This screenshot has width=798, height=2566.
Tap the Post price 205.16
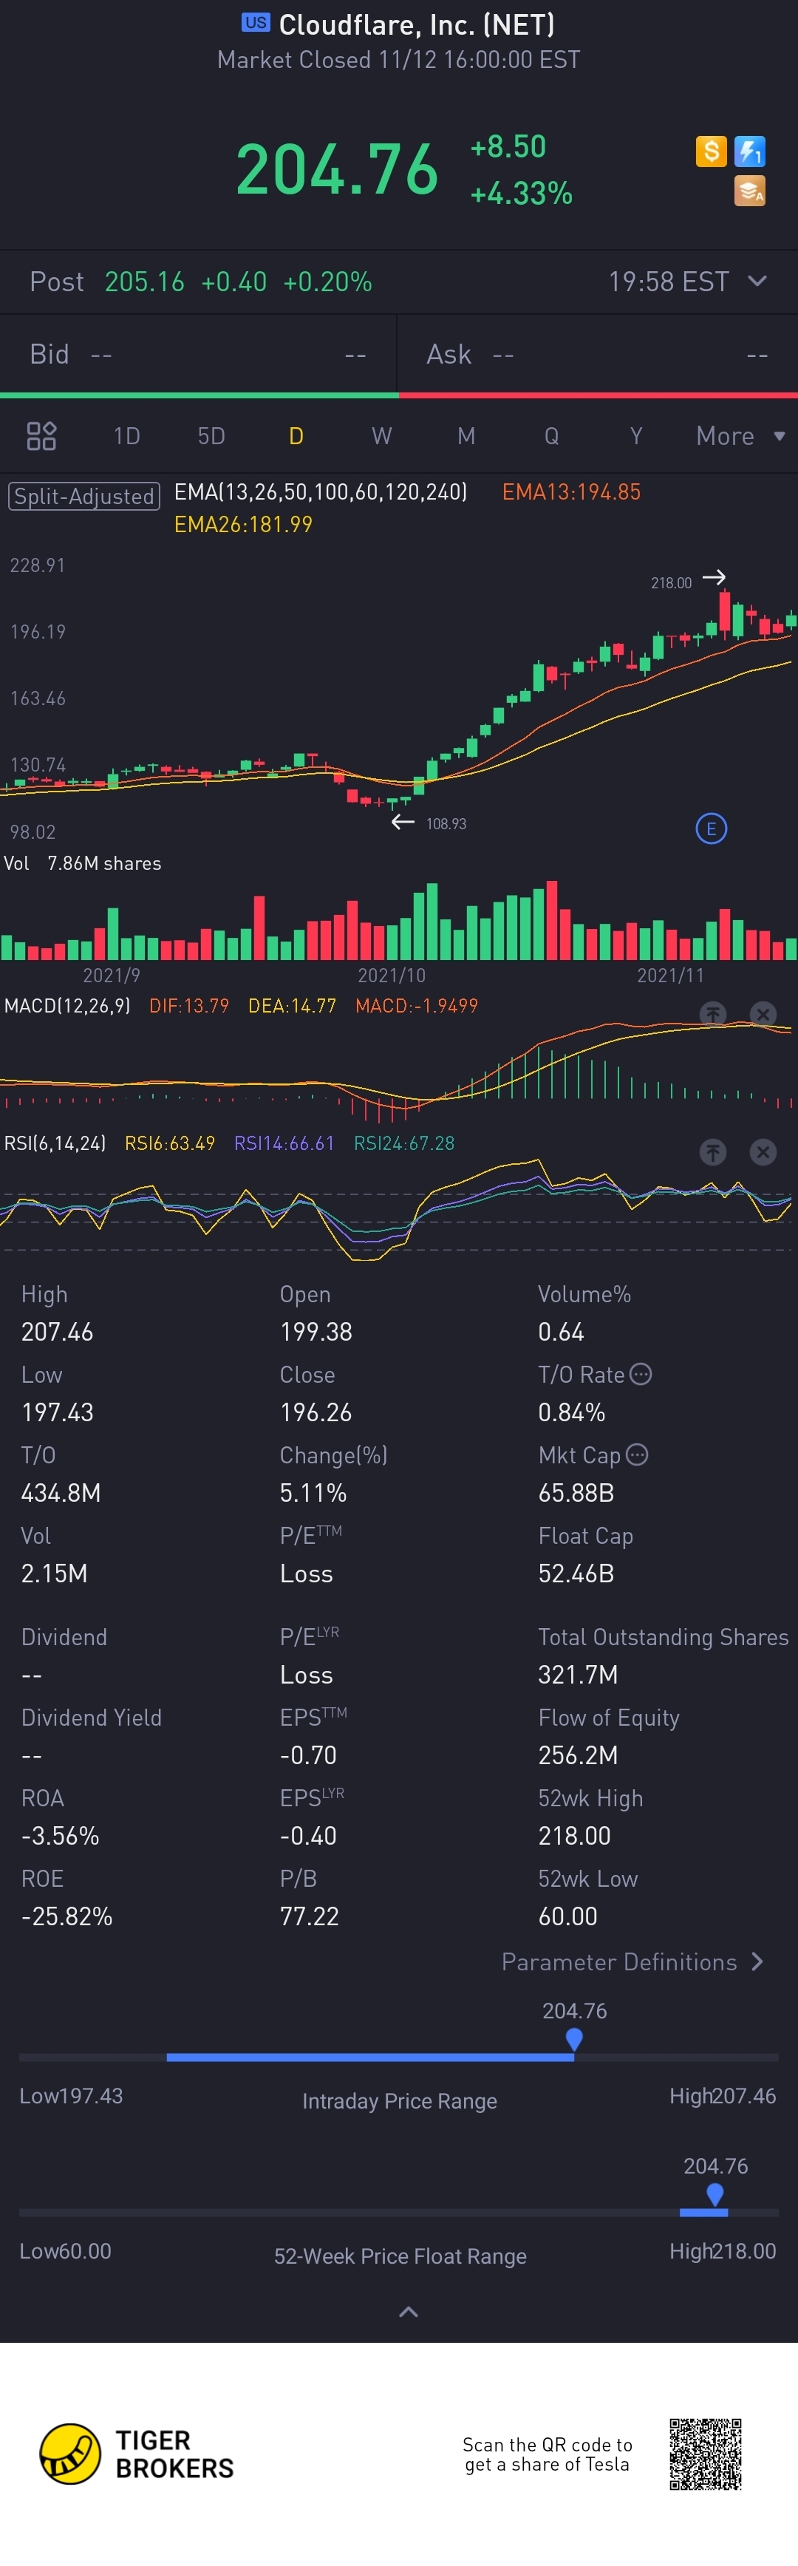145,282
